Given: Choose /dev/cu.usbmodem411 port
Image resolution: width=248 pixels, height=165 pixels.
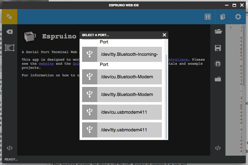Looking at the screenshot, I should pyautogui.click(x=122, y=112).
